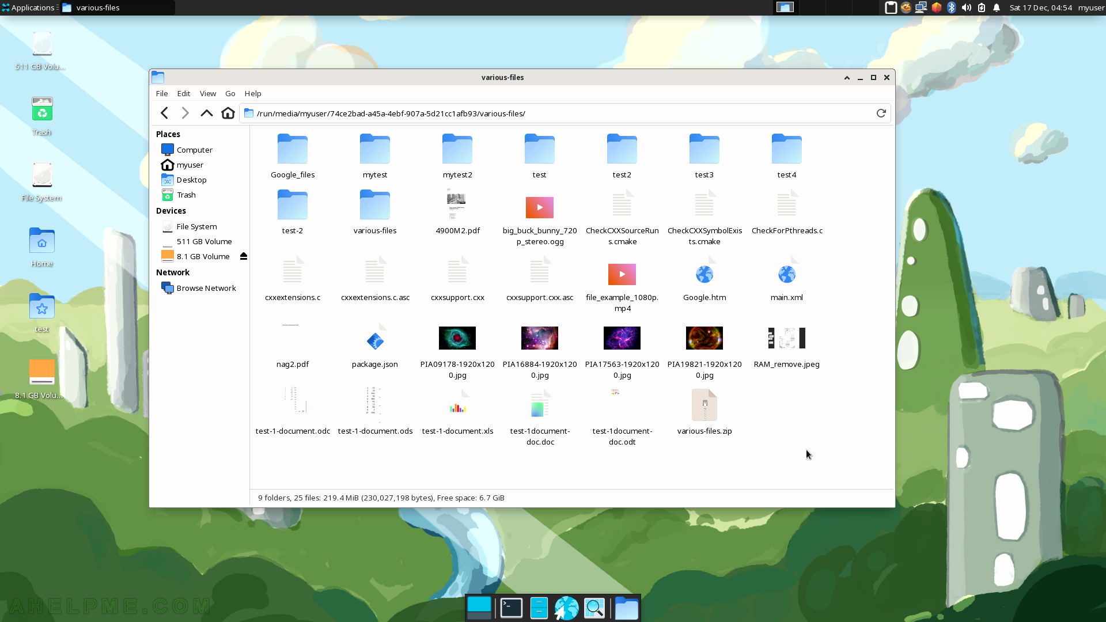Screen dimensions: 1106x622
Task: Open the View menu
Action: coord(208,93)
